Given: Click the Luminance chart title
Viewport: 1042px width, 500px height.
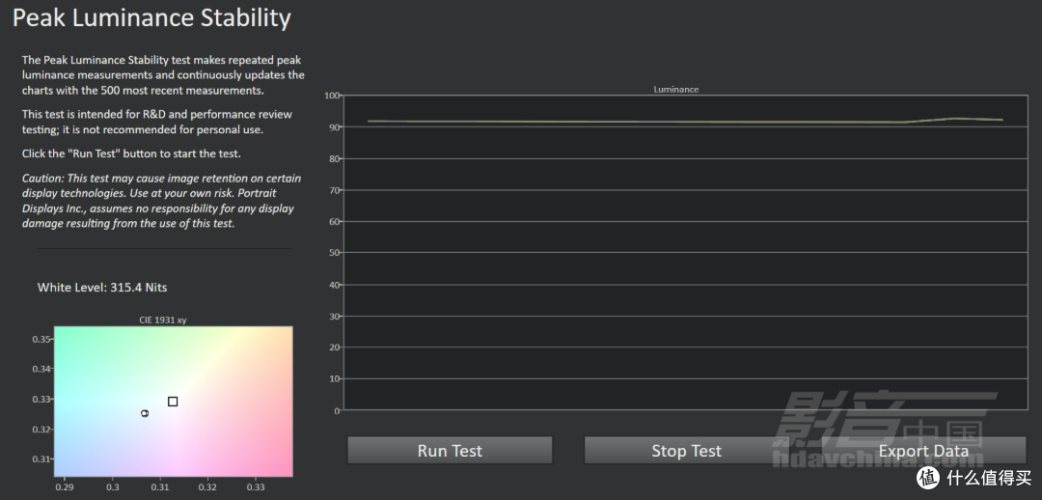Looking at the screenshot, I should (x=675, y=89).
